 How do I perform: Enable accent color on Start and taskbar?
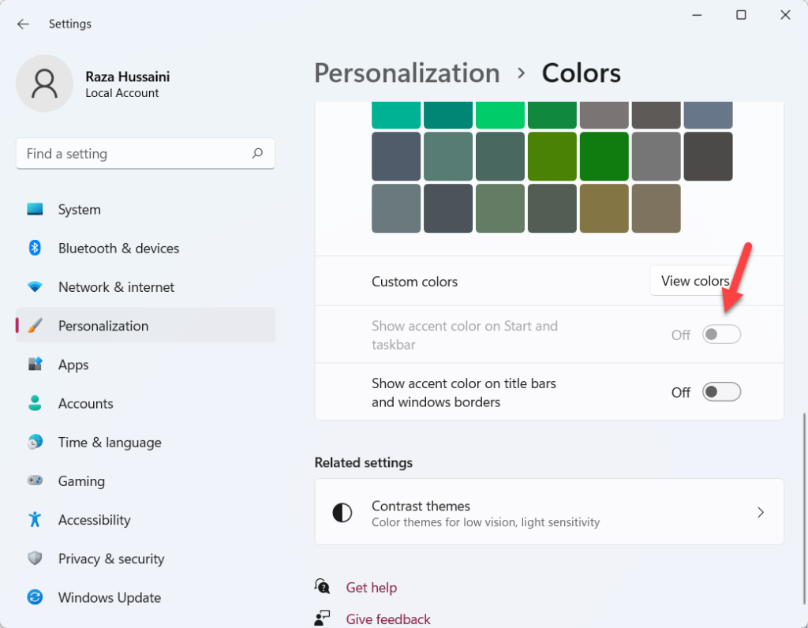pos(721,334)
